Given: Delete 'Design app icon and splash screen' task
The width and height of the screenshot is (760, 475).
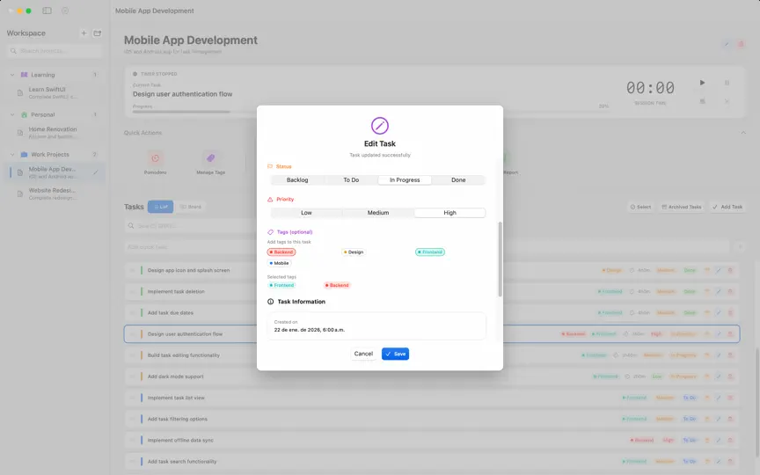Looking at the screenshot, I should pyautogui.click(x=730, y=270).
